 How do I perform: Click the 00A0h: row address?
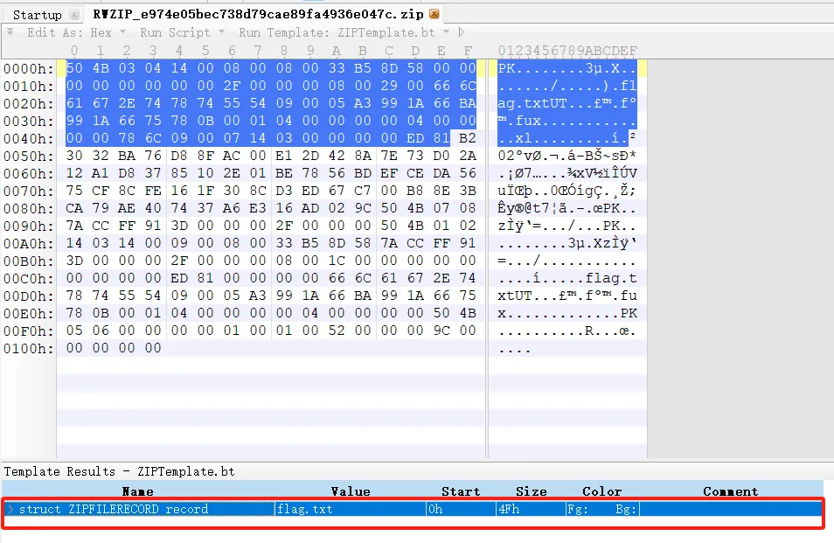click(28, 244)
